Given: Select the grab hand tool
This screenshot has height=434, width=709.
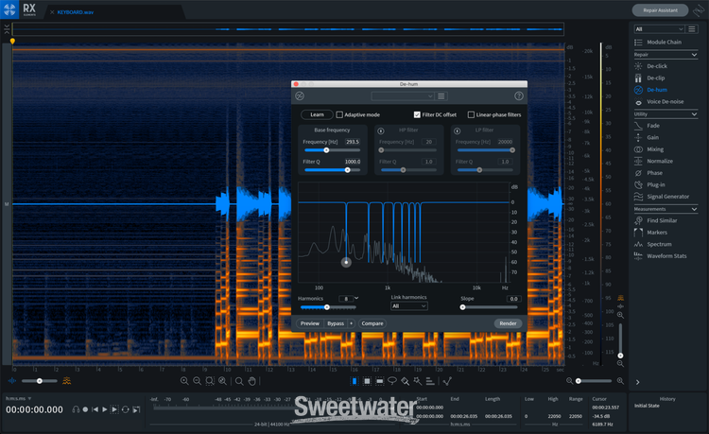Looking at the screenshot, I should pos(251,381).
